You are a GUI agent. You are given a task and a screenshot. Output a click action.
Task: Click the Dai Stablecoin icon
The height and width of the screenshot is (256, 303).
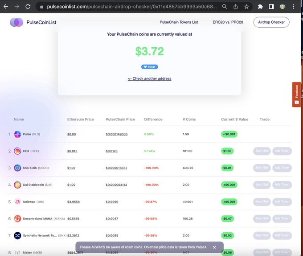(17, 185)
